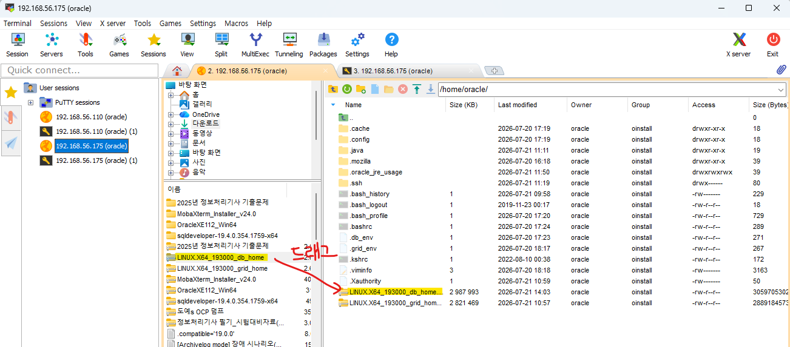Expand the 홈 folder node

[171, 95]
